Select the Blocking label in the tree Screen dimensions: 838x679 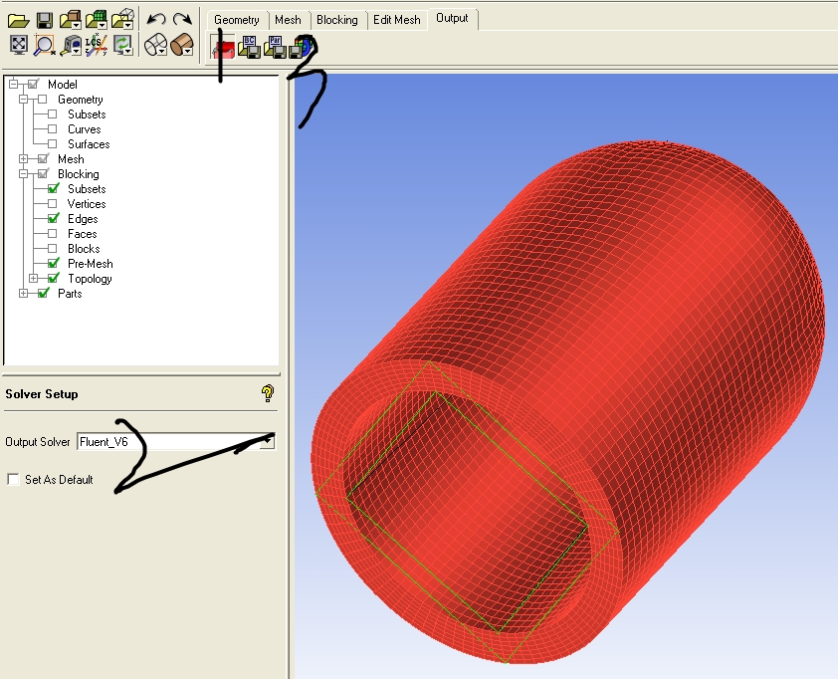pos(78,174)
